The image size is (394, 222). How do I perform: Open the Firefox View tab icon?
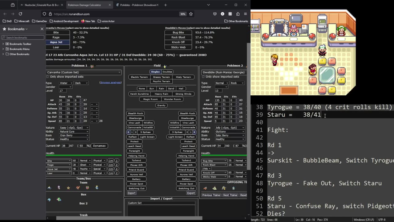(x=13, y=5)
